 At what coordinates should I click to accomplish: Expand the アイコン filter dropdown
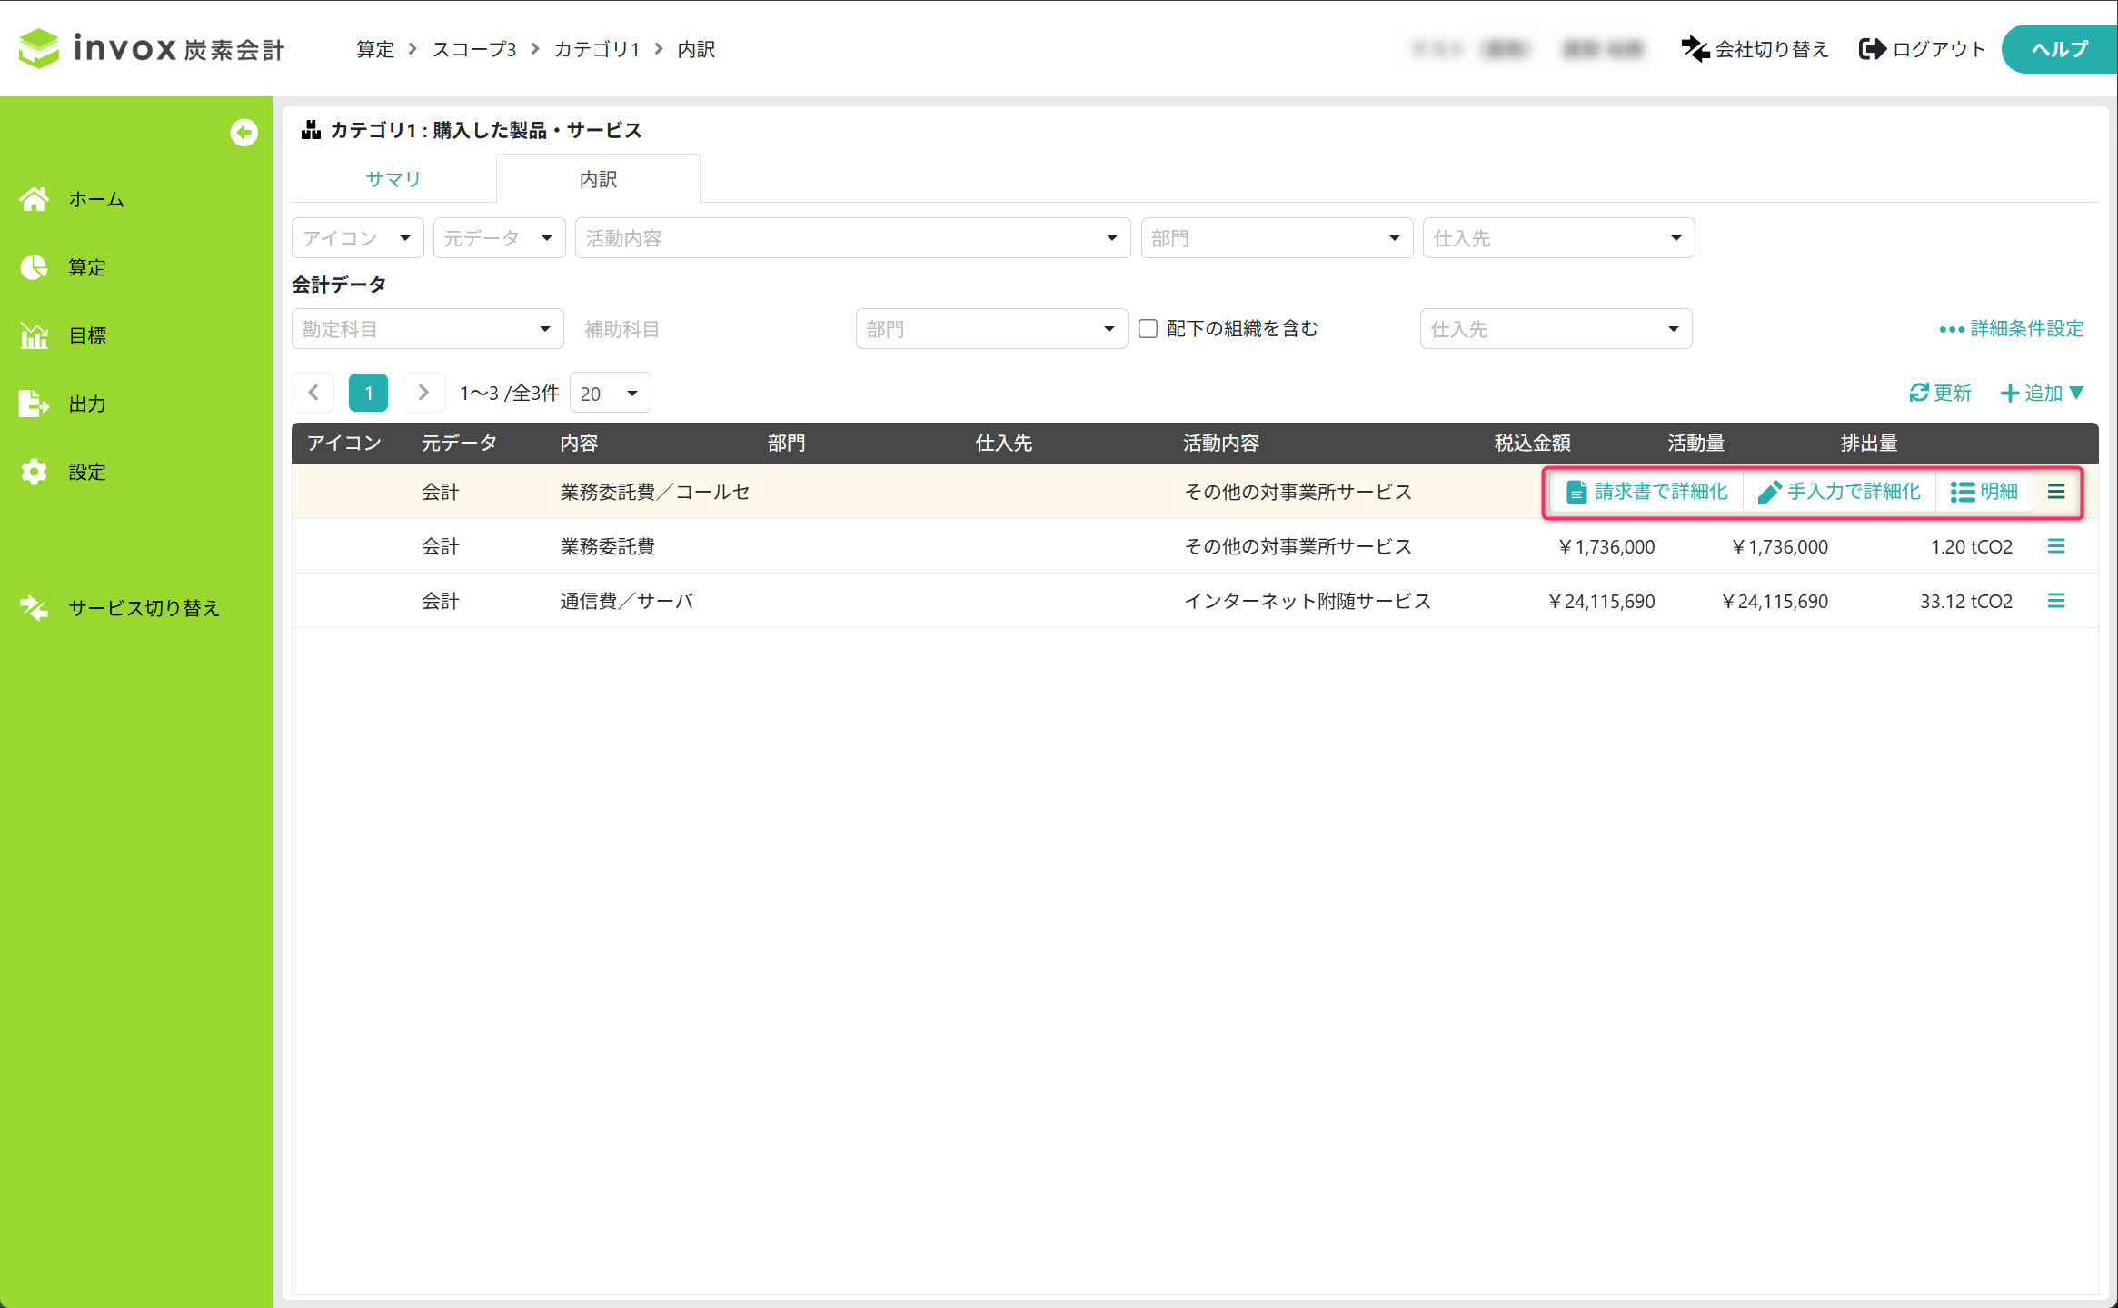pyautogui.click(x=358, y=238)
